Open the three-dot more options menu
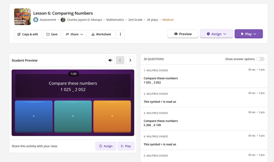 pos(120,34)
